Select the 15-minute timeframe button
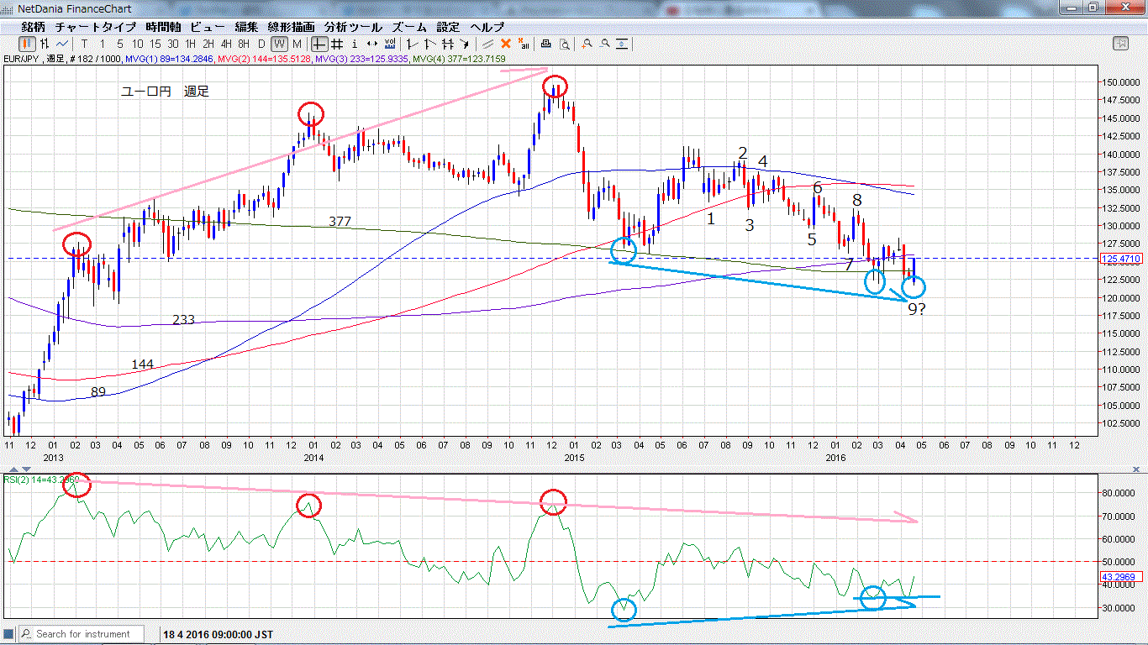This screenshot has width=1148, height=645. pyautogui.click(x=155, y=43)
